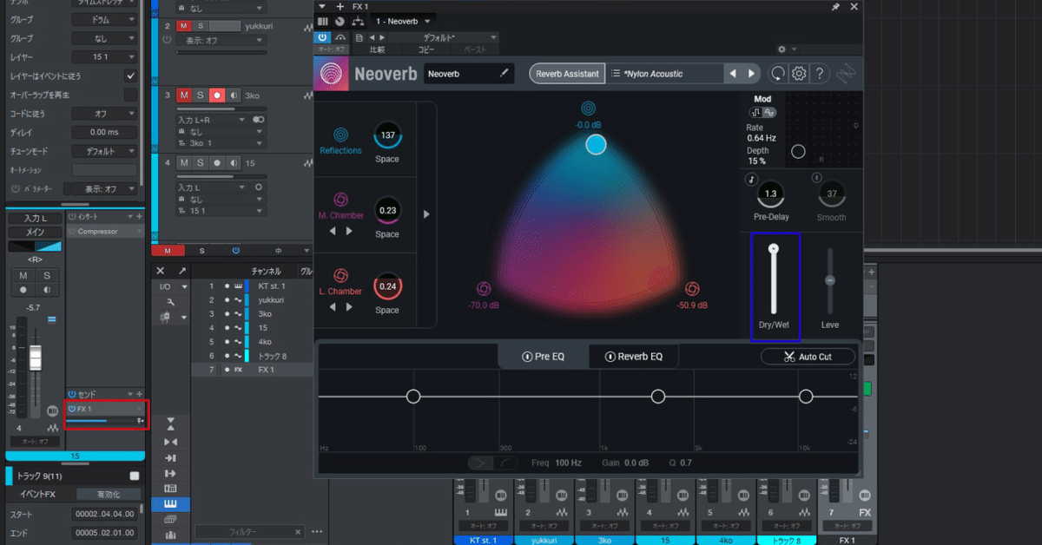Open the 1 - Neoverb plugin dropdown
This screenshot has height=545, width=1042.
(404, 20)
